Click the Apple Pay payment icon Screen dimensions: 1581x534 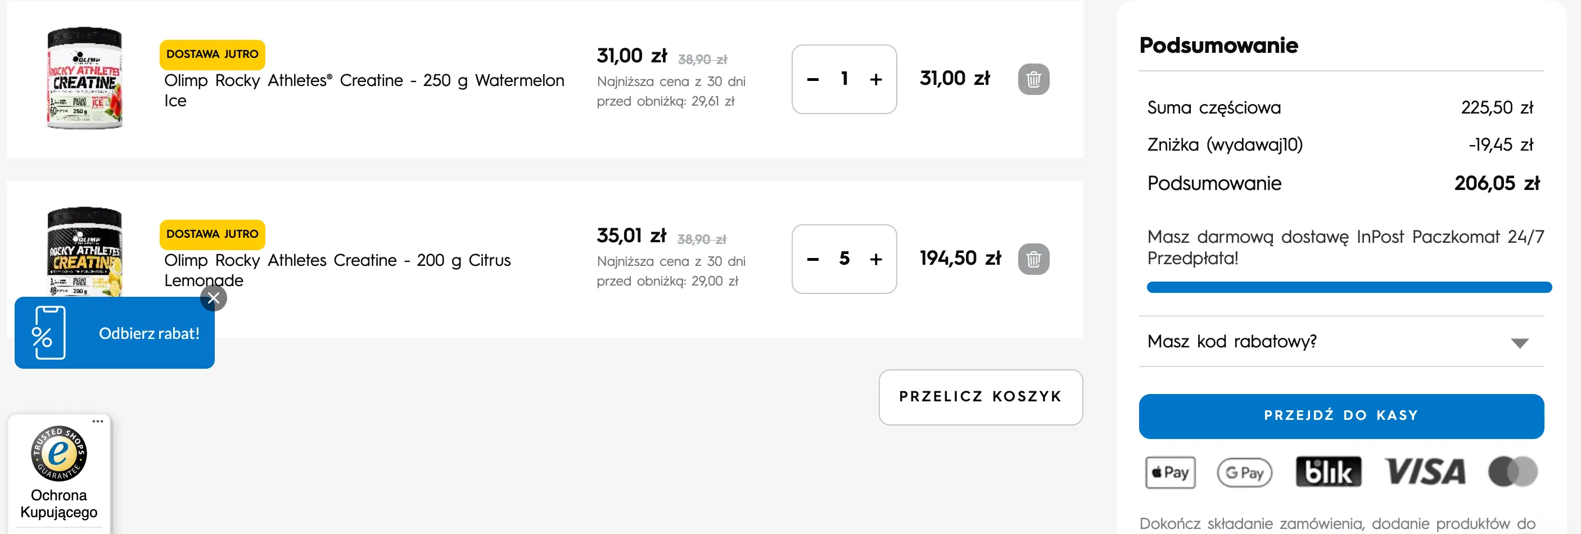coord(1170,472)
